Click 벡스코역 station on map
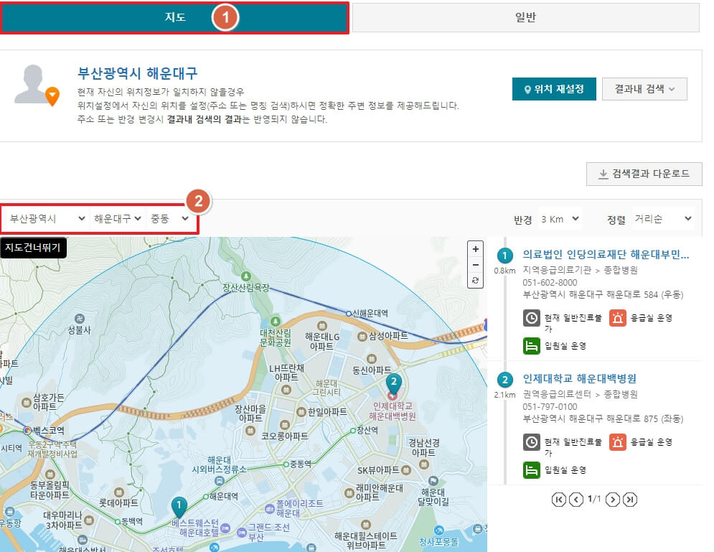 coord(44,430)
